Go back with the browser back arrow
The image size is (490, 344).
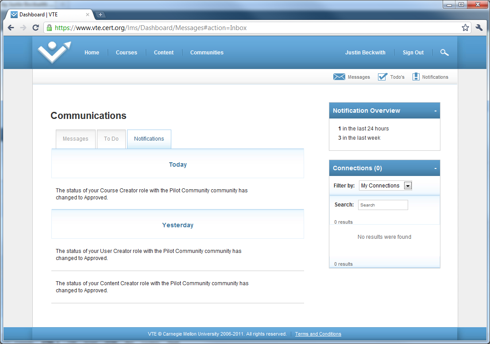[11, 28]
